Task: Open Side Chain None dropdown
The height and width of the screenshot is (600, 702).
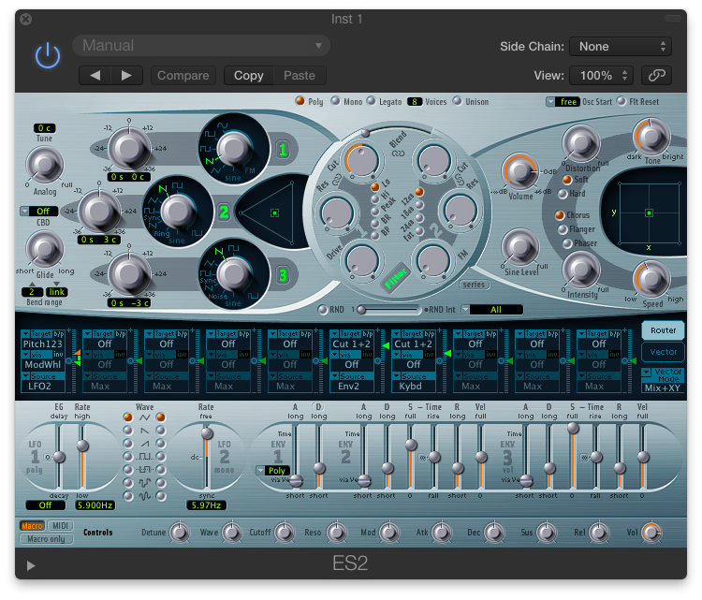Action: pyautogui.click(x=620, y=47)
